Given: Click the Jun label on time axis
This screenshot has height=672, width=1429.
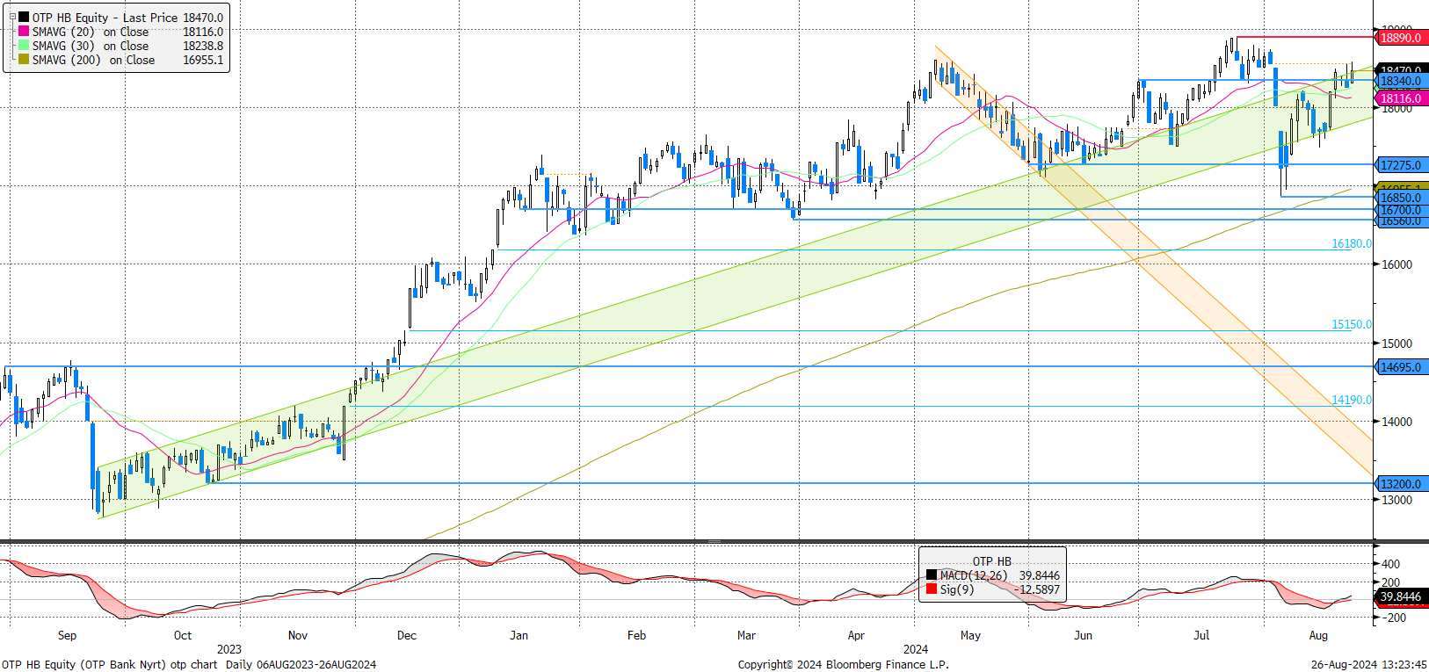Looking at the screenshot, I should coord(1083,635).
